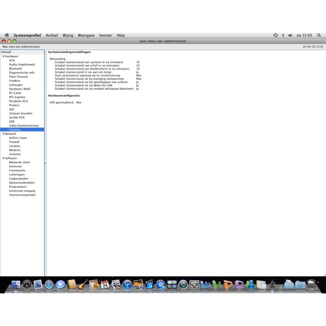Open Preview from the dock
The height and width of the screenshot is (326, 326).
[x=116, y=284]
